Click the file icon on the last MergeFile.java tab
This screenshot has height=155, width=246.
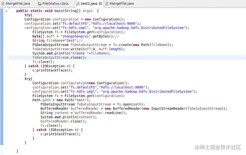[107, 3]
